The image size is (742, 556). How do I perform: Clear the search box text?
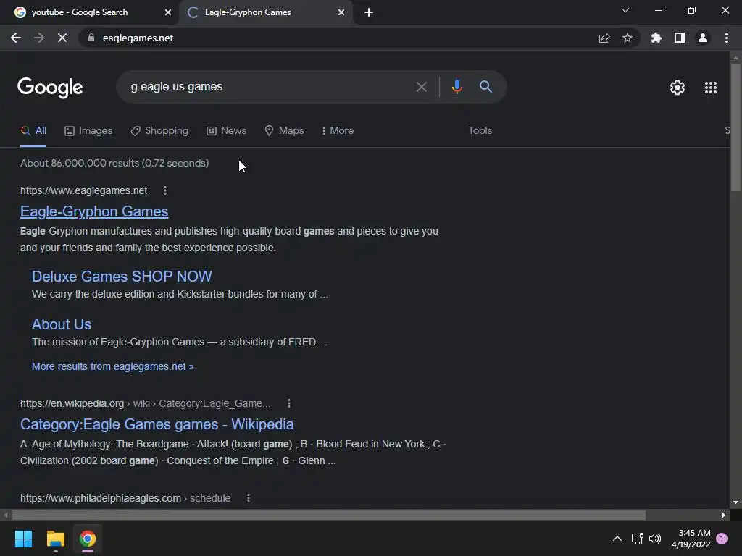point(421,87)
